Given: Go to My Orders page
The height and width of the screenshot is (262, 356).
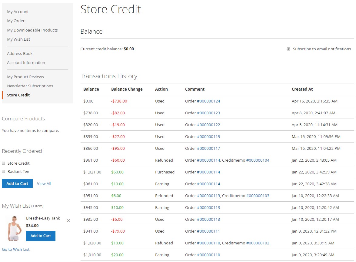Looking at the screenshot, I should click(17, 21).
